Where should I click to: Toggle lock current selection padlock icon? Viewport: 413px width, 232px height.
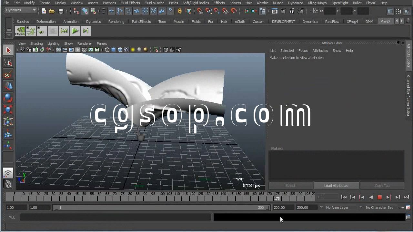click(180, 11)
